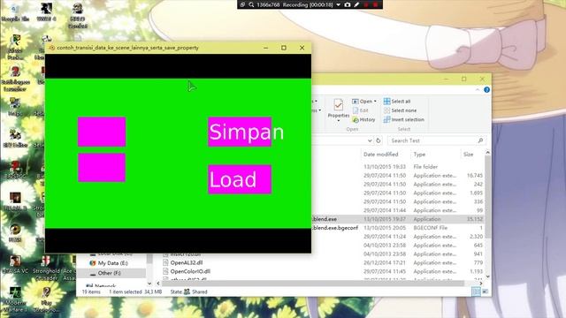This screenshot has width=566, height=318.
Task: Click the down arrow of file list scrollbar
Action: [487, 276]
